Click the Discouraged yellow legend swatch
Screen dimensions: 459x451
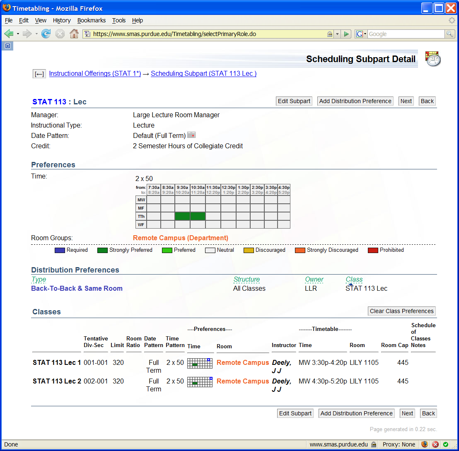(249, 250)
